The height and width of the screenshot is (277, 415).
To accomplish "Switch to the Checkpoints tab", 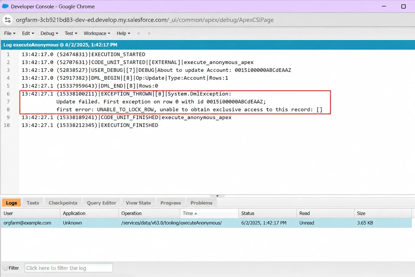I will pyautogui.click(x=63, y=203).
